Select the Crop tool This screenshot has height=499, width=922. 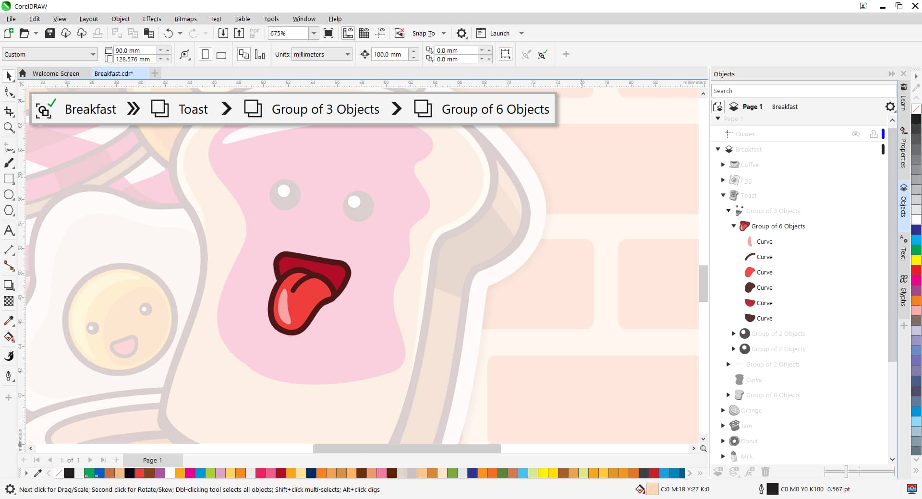point(9,111)
